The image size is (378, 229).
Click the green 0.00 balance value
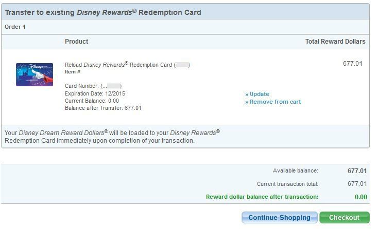point(361,197)
